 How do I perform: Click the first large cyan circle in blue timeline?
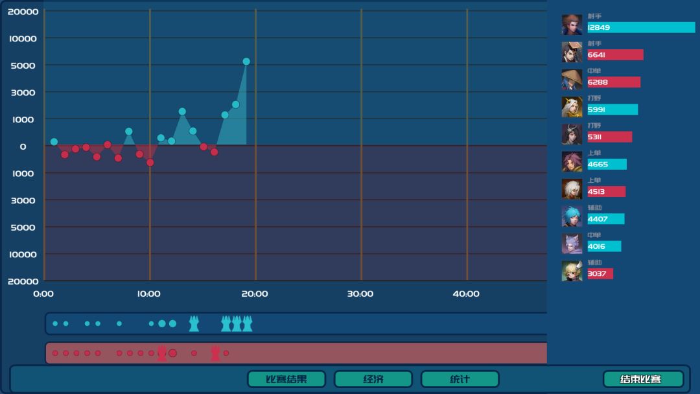click(x=162, y=323)
